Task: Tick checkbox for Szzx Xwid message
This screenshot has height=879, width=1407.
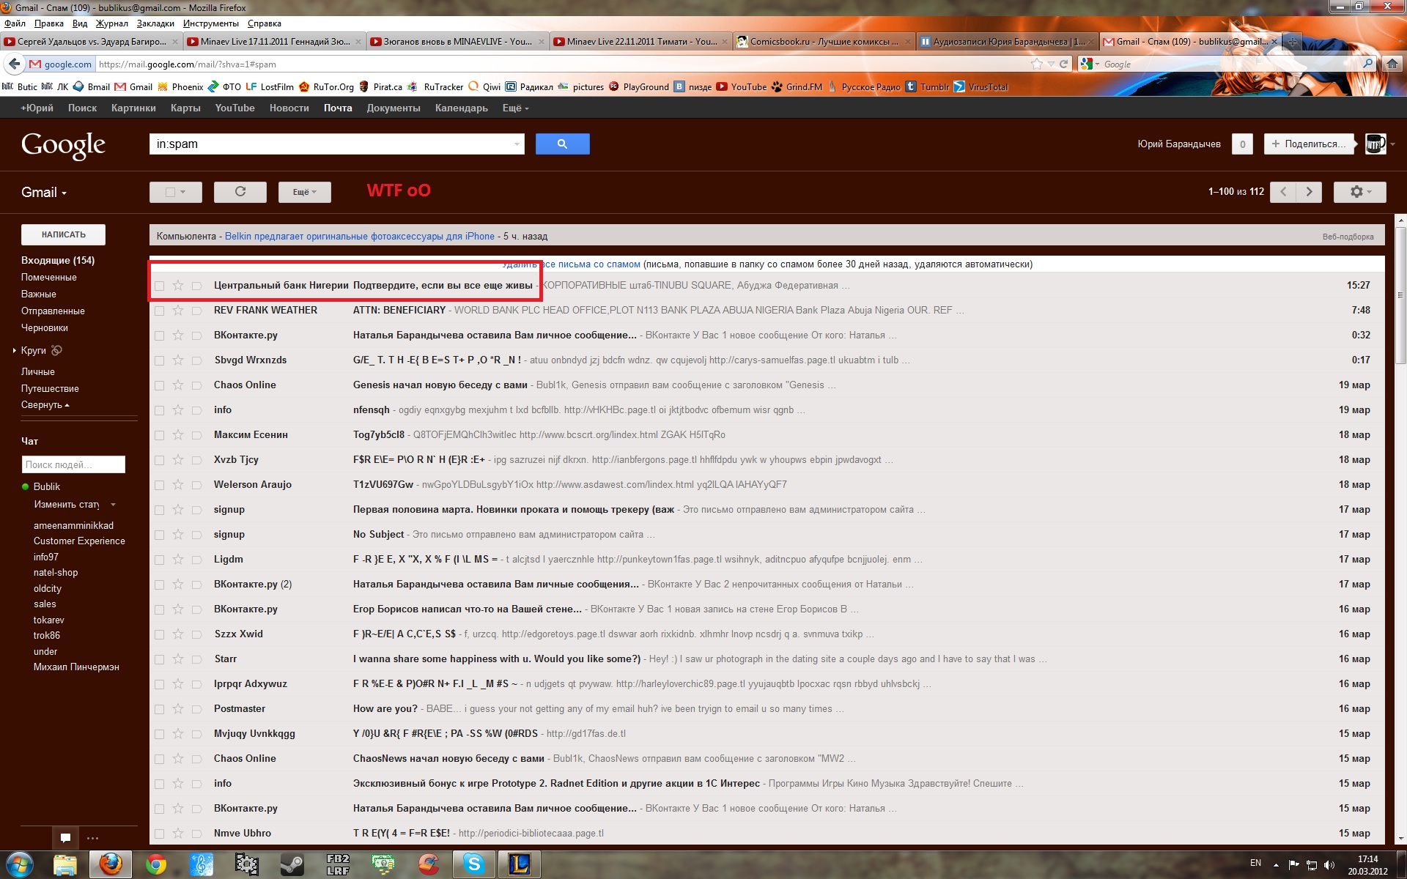Action: (x=159, y=634)
